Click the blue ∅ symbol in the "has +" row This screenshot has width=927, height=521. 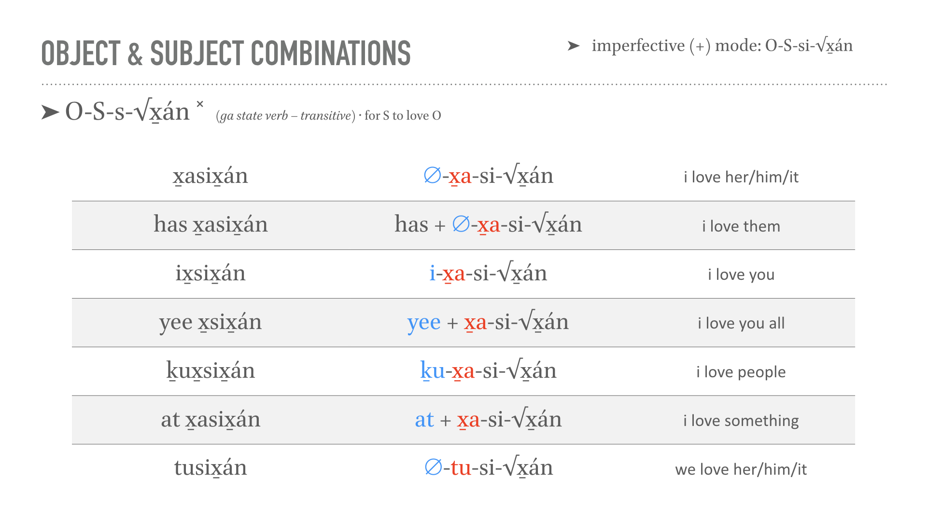point(461,224)
